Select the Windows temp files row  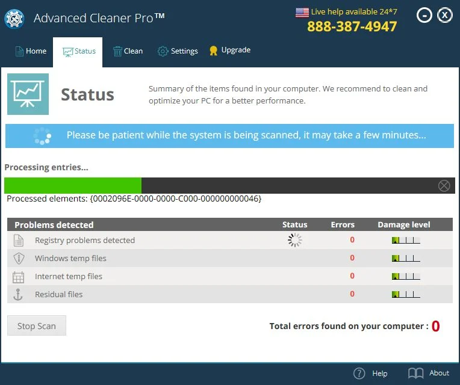coord(230,258)
